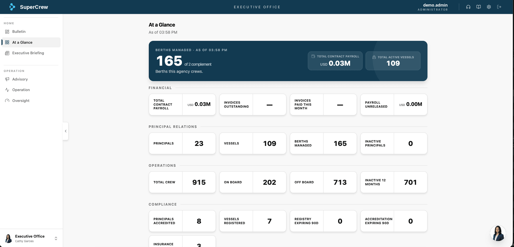Open the Berths Managed card showing 165
Viewport: 514px width, 247px height.
323,143
